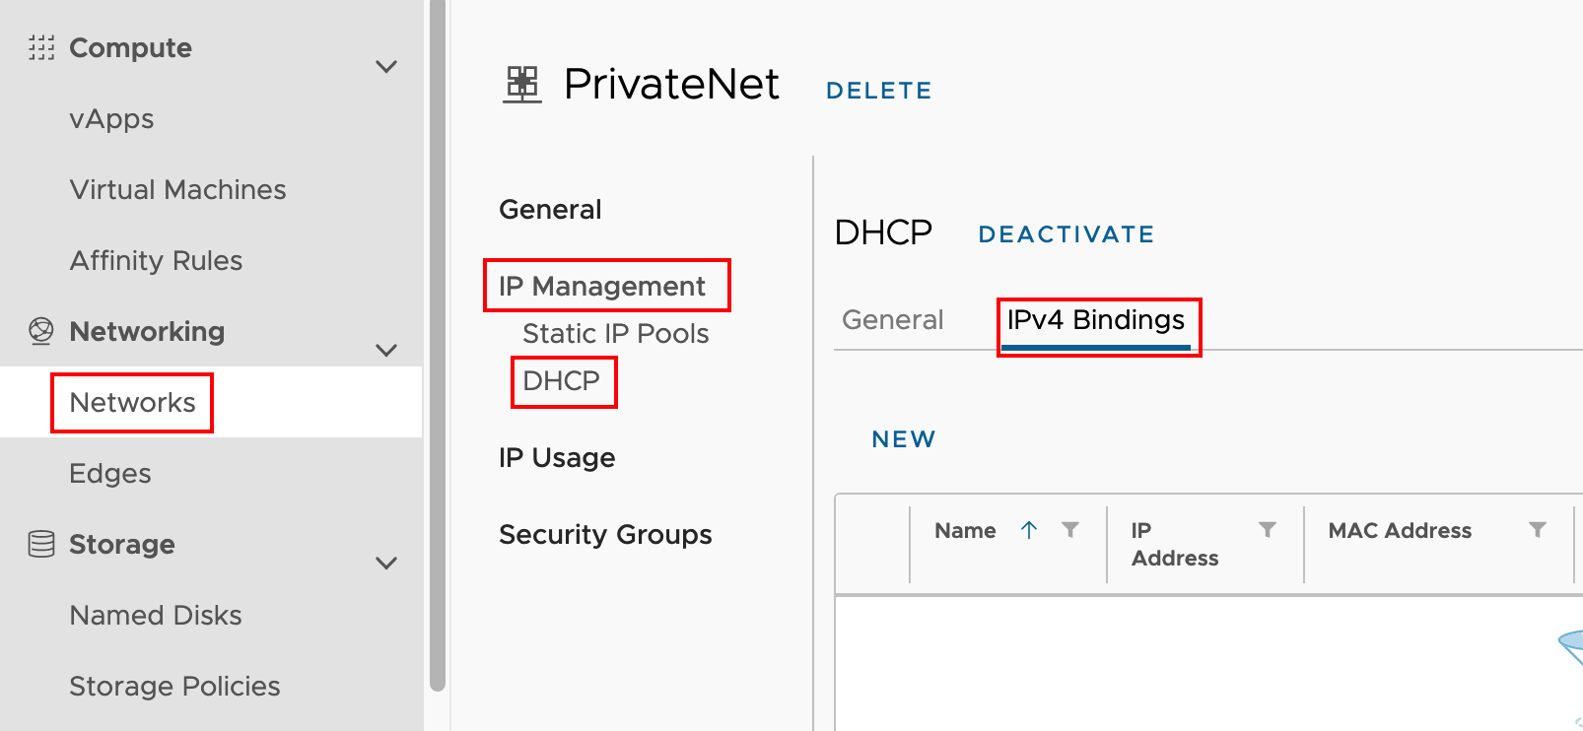Open the filter funnel on Name column
Screen dimensions: 1583x731
1071,530
